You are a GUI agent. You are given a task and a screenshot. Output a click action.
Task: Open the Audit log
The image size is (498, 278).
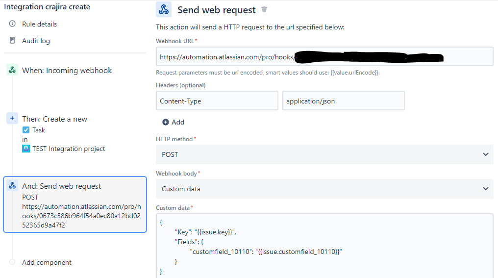[x=36, y=41]
